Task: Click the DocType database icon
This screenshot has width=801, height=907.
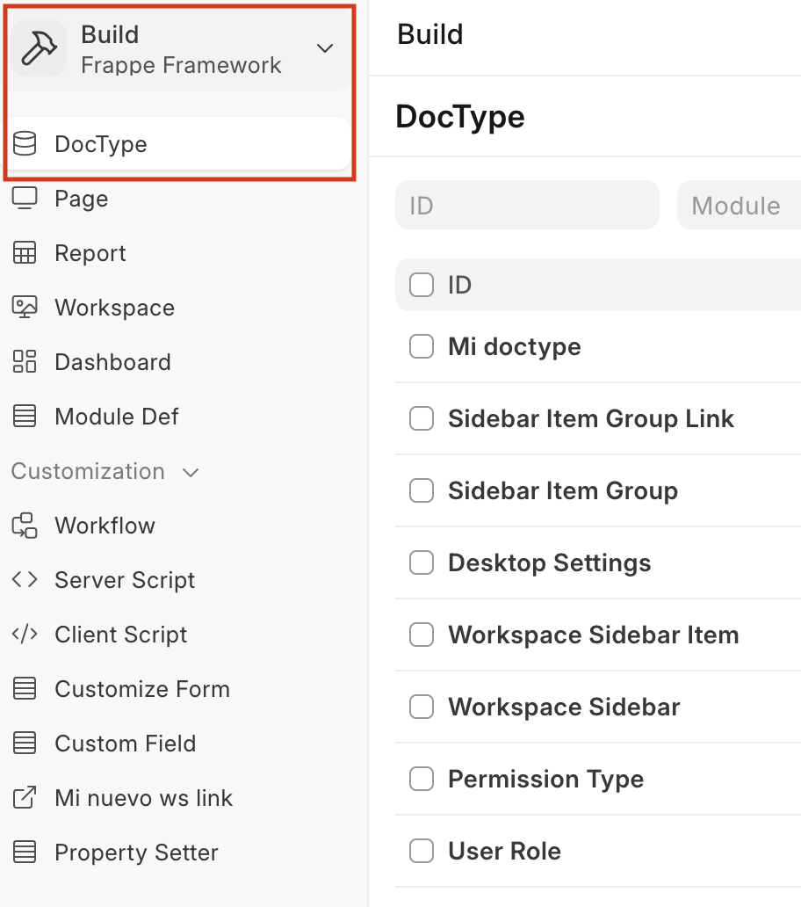Action: 25,144
